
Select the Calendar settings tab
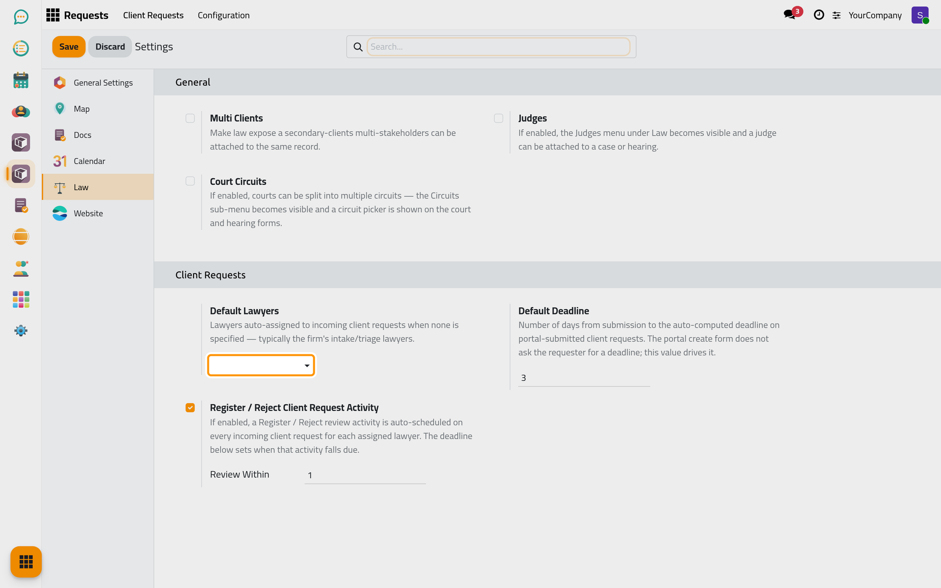(98, 161)
